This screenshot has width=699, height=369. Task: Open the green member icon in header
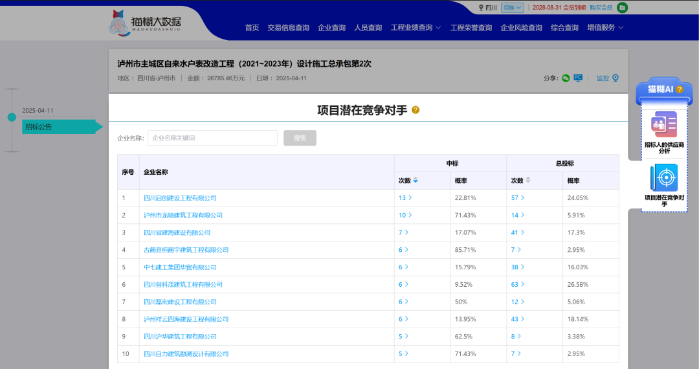[623, 8]
